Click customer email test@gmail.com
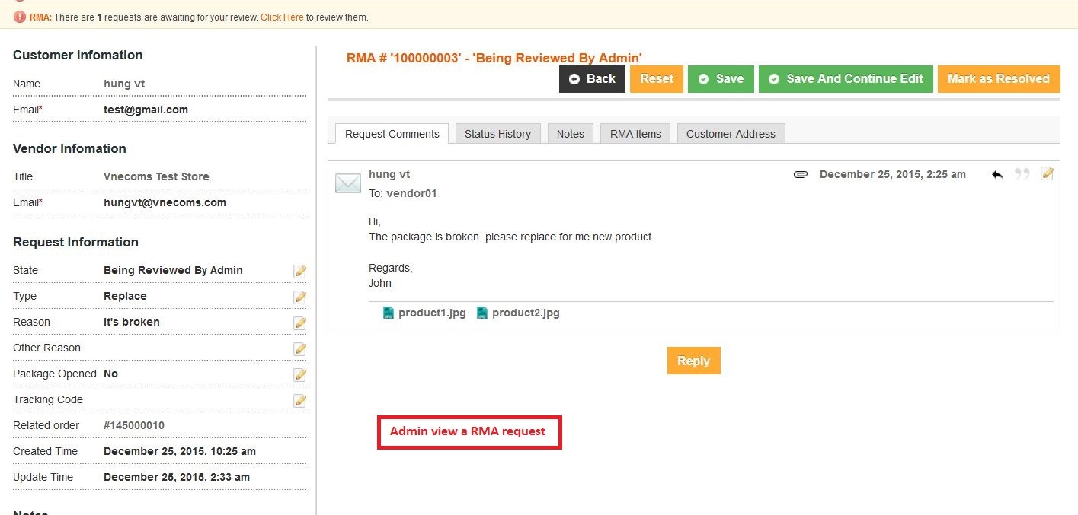The image size is (1078, 515). [x=146, y=110]
